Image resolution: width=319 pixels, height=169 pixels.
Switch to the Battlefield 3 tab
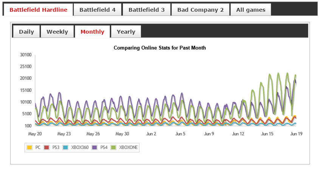tap(146, 10)
